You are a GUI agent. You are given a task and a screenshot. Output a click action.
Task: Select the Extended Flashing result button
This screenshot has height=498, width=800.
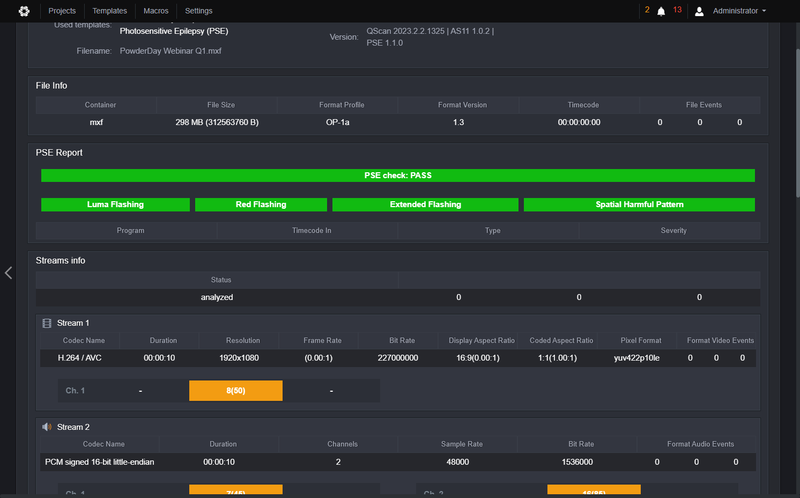[x=425, y=204]
